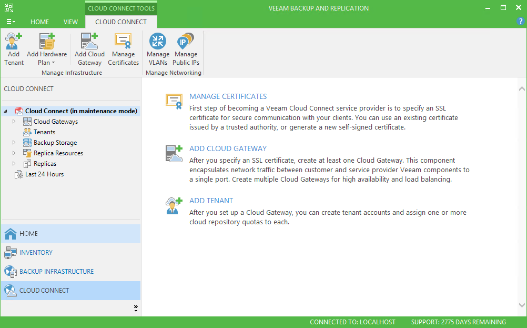Click CONNECTED TO: LOCALHOST in status bar

point(352,322)
